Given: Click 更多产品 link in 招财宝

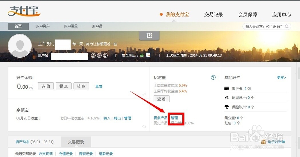Looking at the screenshot, I should pos(160,118).
